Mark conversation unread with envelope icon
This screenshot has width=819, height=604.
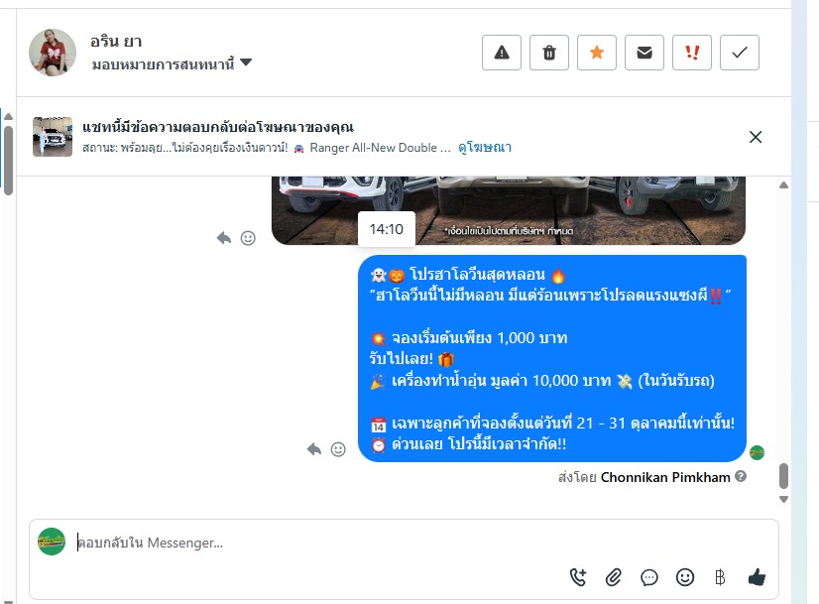click(644, 53)
